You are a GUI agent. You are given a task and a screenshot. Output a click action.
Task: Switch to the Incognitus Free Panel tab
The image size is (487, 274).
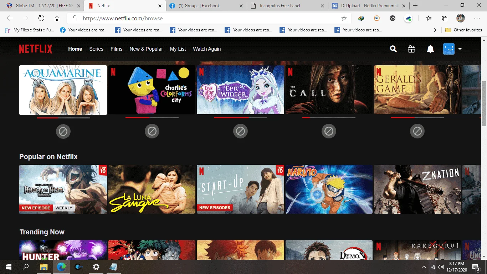pos(287,6)
